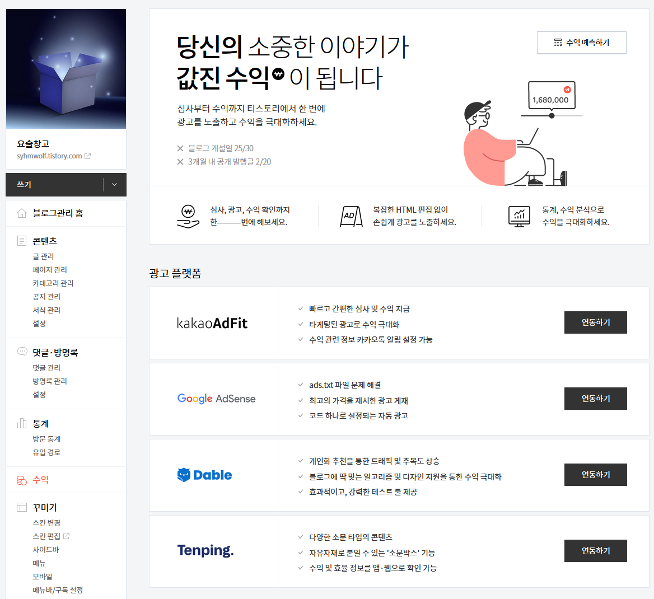The image size is (654, 599).
Task: Open 공지 관리
Action: [x=46, y=297]
